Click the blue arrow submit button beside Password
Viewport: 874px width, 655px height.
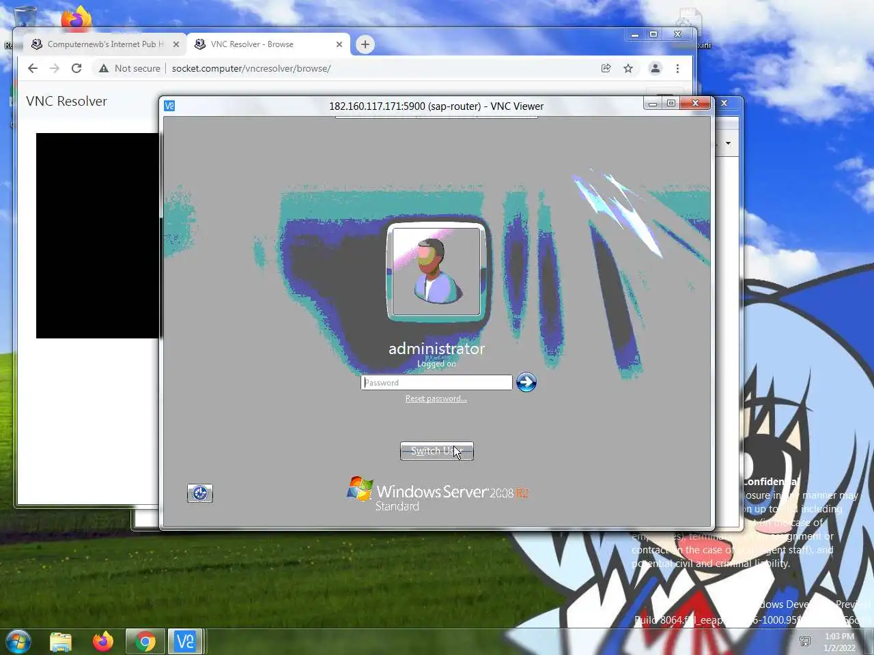pos(526,382)
